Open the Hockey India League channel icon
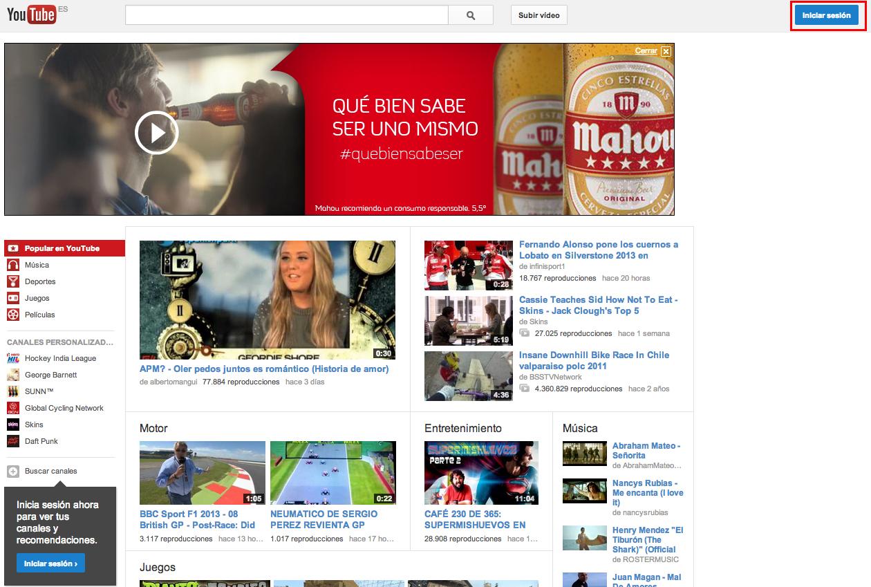 [13, 359]
